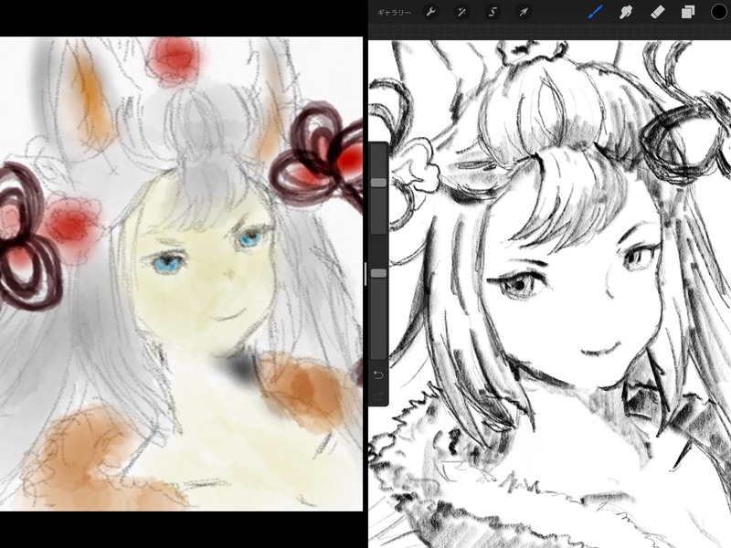
Task: Return to the ギャラリー gallery
Action: [x=394, y=13]
